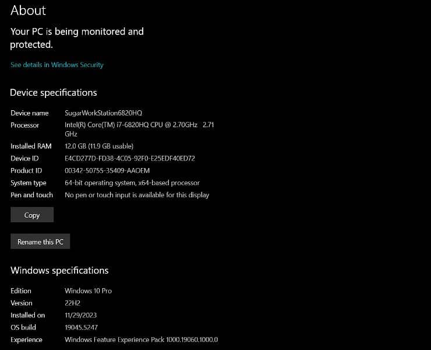Select Product ID value 00342-50755-35409-AAOEM
The image size is (431, 350).
(107, 170)
